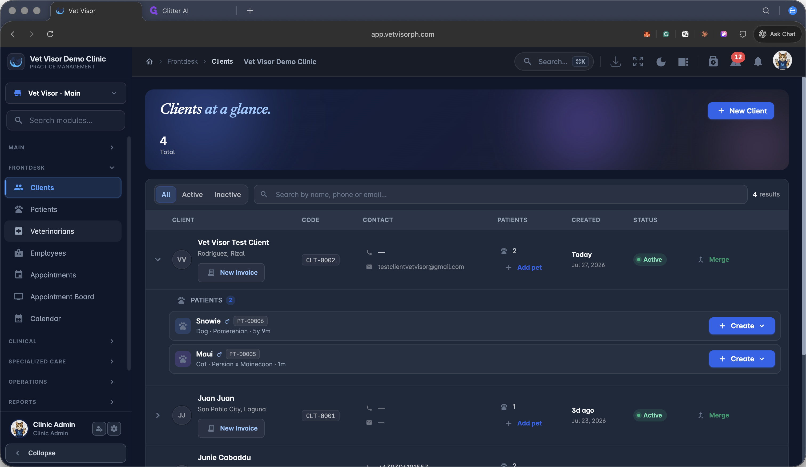Focus the global Search field in header

pos(554,62)
